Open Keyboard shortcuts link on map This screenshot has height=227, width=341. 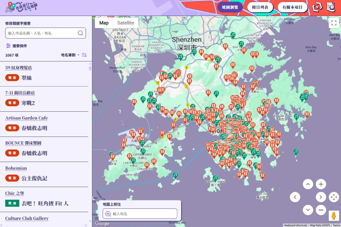point(296,225)
